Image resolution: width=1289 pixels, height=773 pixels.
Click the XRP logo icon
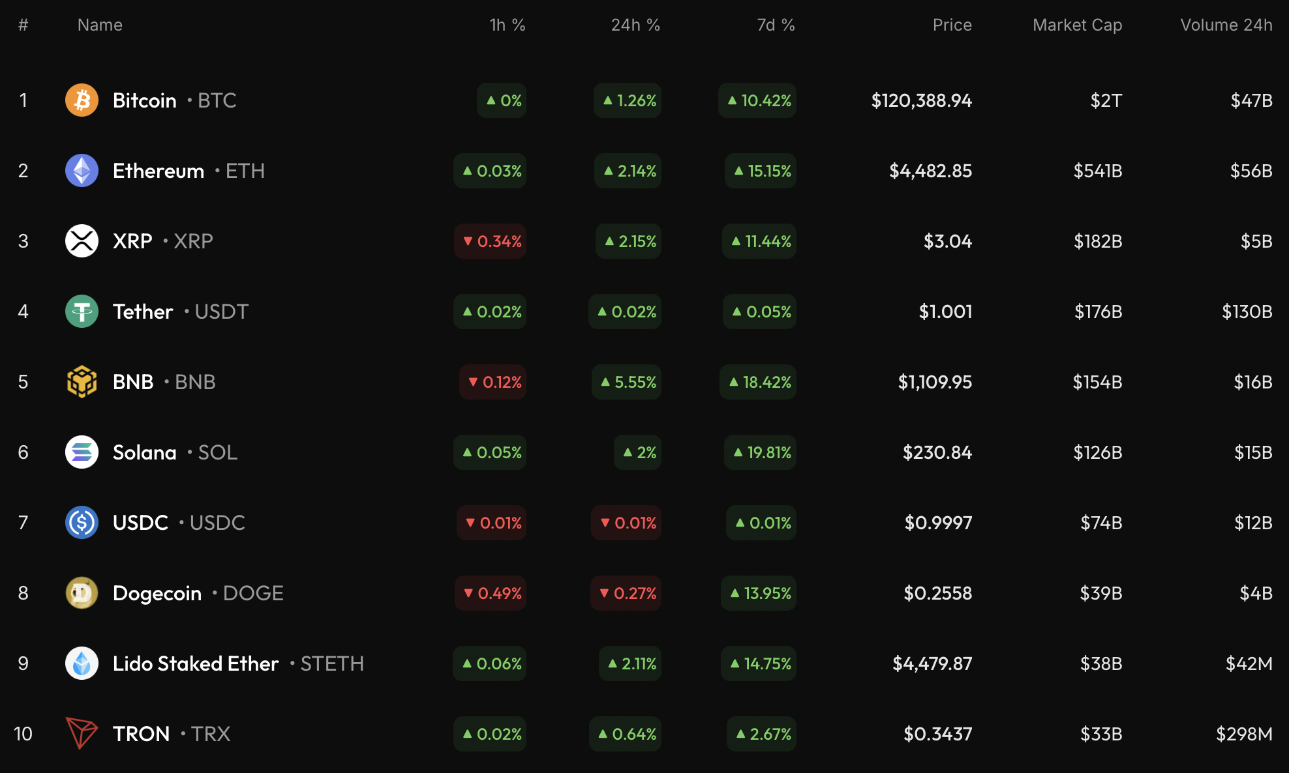tap(82, 241)
